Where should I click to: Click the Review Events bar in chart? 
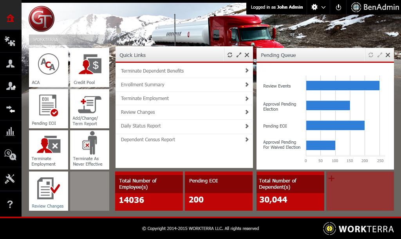[x=342, y=86]
